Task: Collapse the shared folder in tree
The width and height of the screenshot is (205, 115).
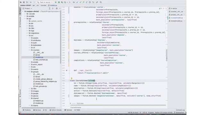Action: pos(29,98)
